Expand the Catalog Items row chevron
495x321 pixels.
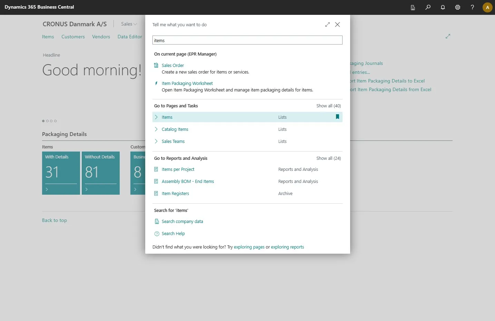(x=156, y=129)
